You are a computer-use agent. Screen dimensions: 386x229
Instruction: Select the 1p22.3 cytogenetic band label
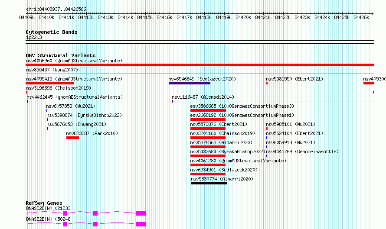pyautogui.click(x=34, y=38)
